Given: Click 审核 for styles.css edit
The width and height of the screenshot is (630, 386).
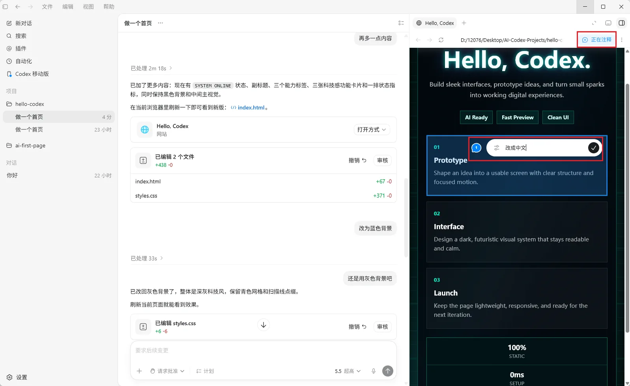Looking at the screenshot, I should pyautogui.click(x=383, y=327).
